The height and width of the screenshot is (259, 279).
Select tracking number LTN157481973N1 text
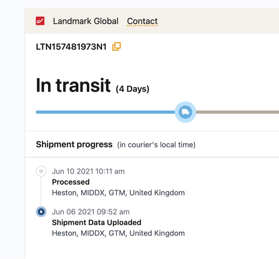tap(71, 47)
